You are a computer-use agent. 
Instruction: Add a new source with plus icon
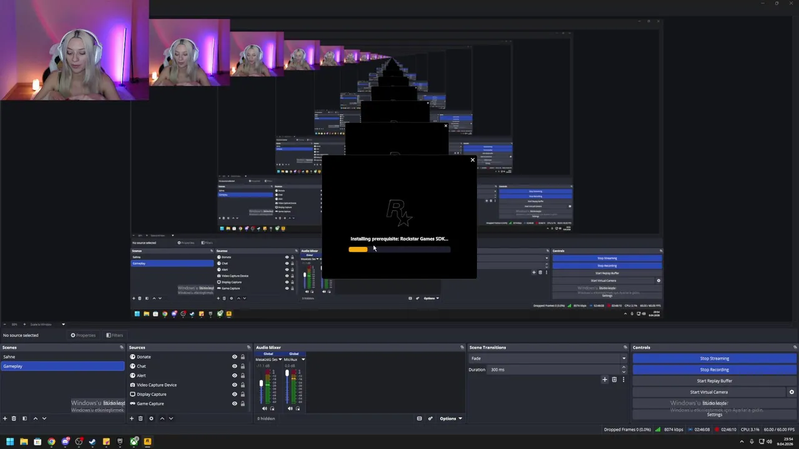tap(132, 418)
